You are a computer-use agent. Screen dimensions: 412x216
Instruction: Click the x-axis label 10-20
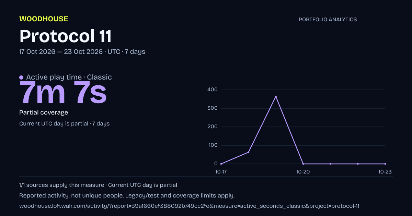303,172
